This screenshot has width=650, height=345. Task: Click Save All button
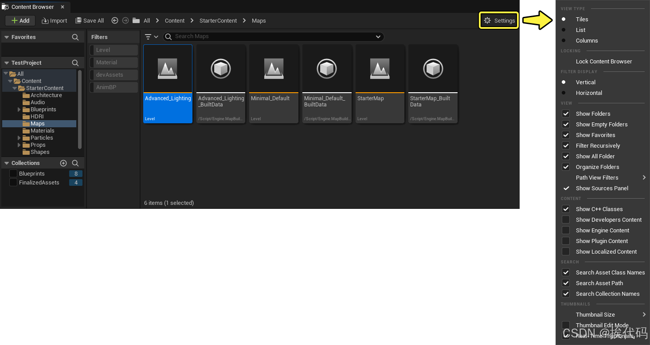click(x=90, y=20)
